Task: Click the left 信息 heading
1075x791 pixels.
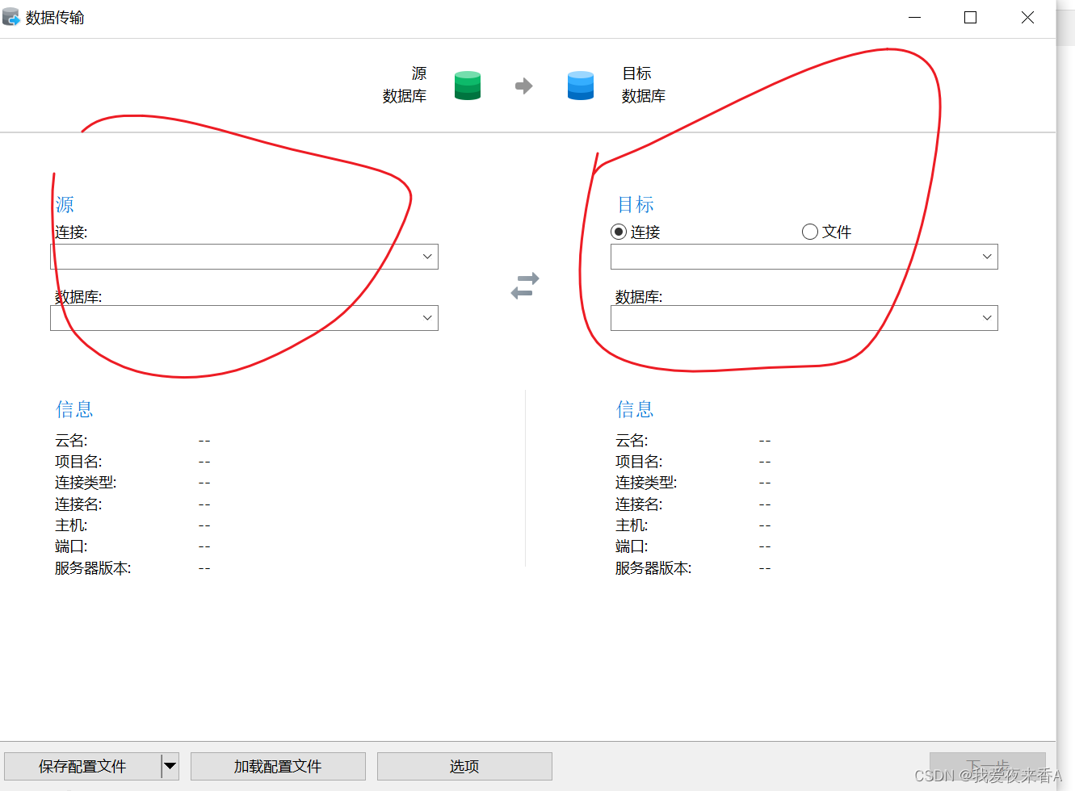Action: [x=74, y=409]
